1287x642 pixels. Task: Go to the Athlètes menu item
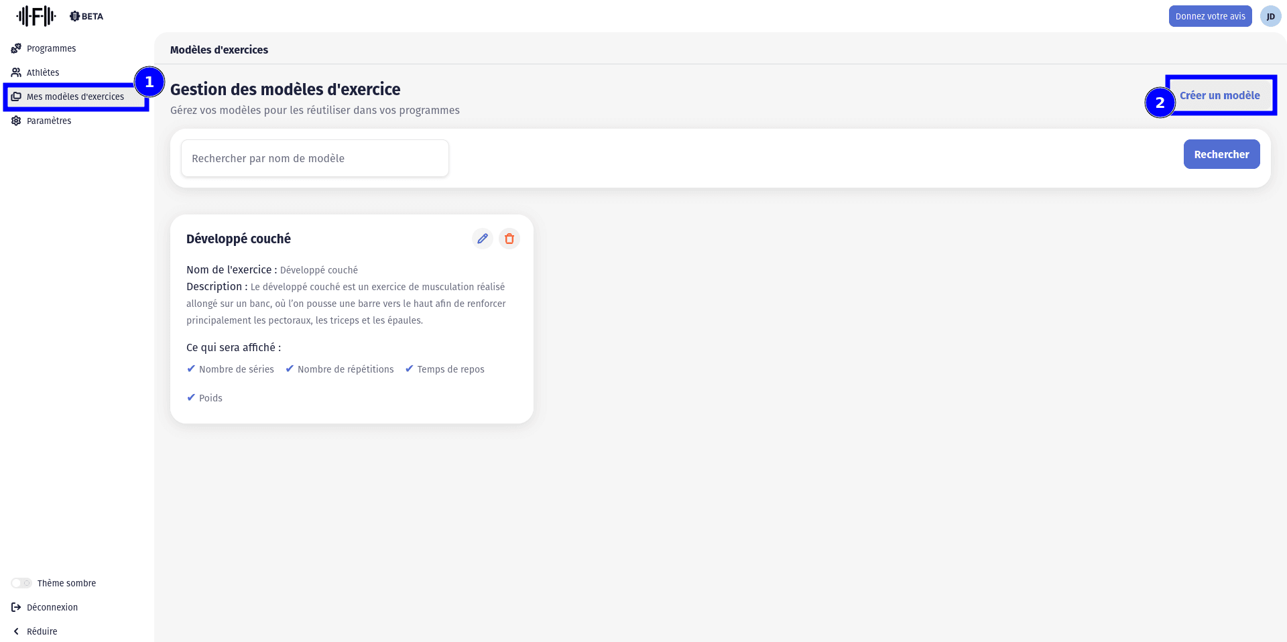point(43,72)
